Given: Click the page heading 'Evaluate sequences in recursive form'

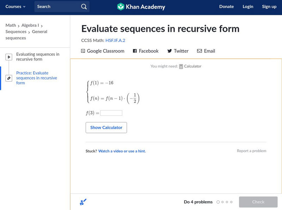Looking at the screenshot, I should (160, 29).
